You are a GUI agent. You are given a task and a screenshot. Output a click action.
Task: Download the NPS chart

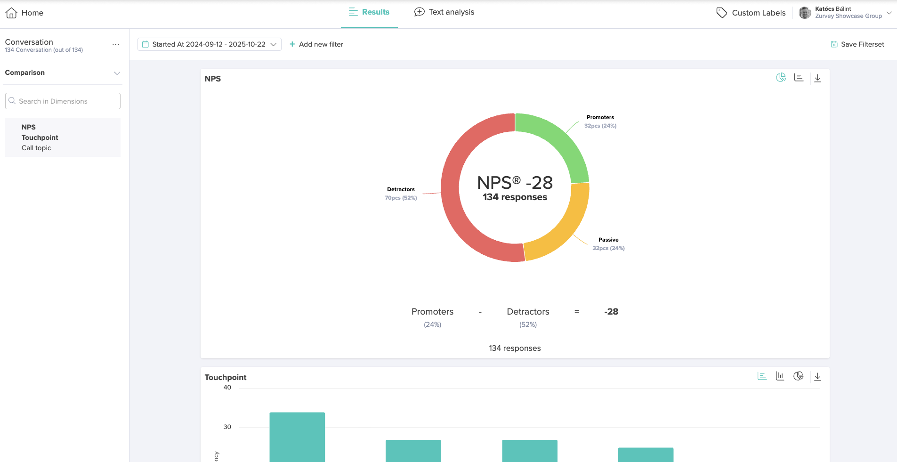[x=817, y=78]
